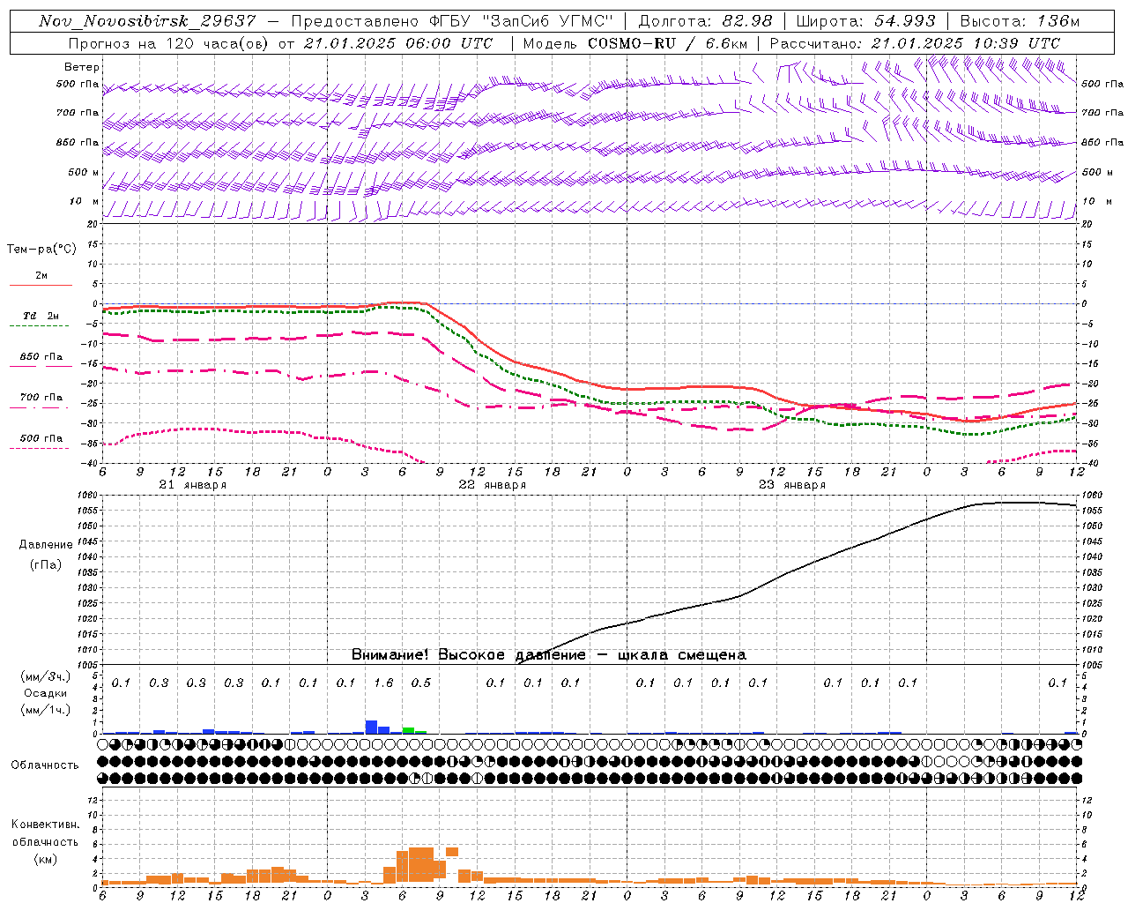Click the 'Осадки' precipitation label

pyautogui.click(x=46, y=693)
